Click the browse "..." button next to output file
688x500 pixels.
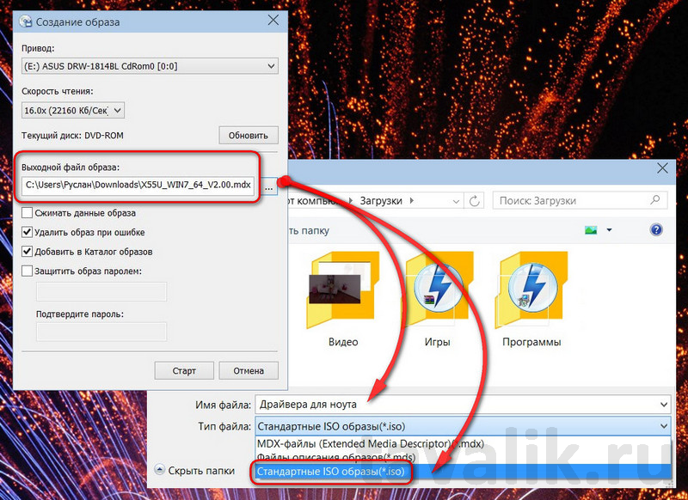point(269,188)
